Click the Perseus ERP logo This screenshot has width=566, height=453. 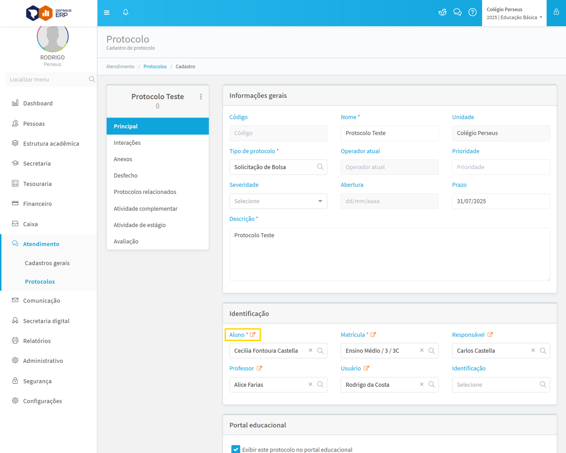tap(49, 13)
